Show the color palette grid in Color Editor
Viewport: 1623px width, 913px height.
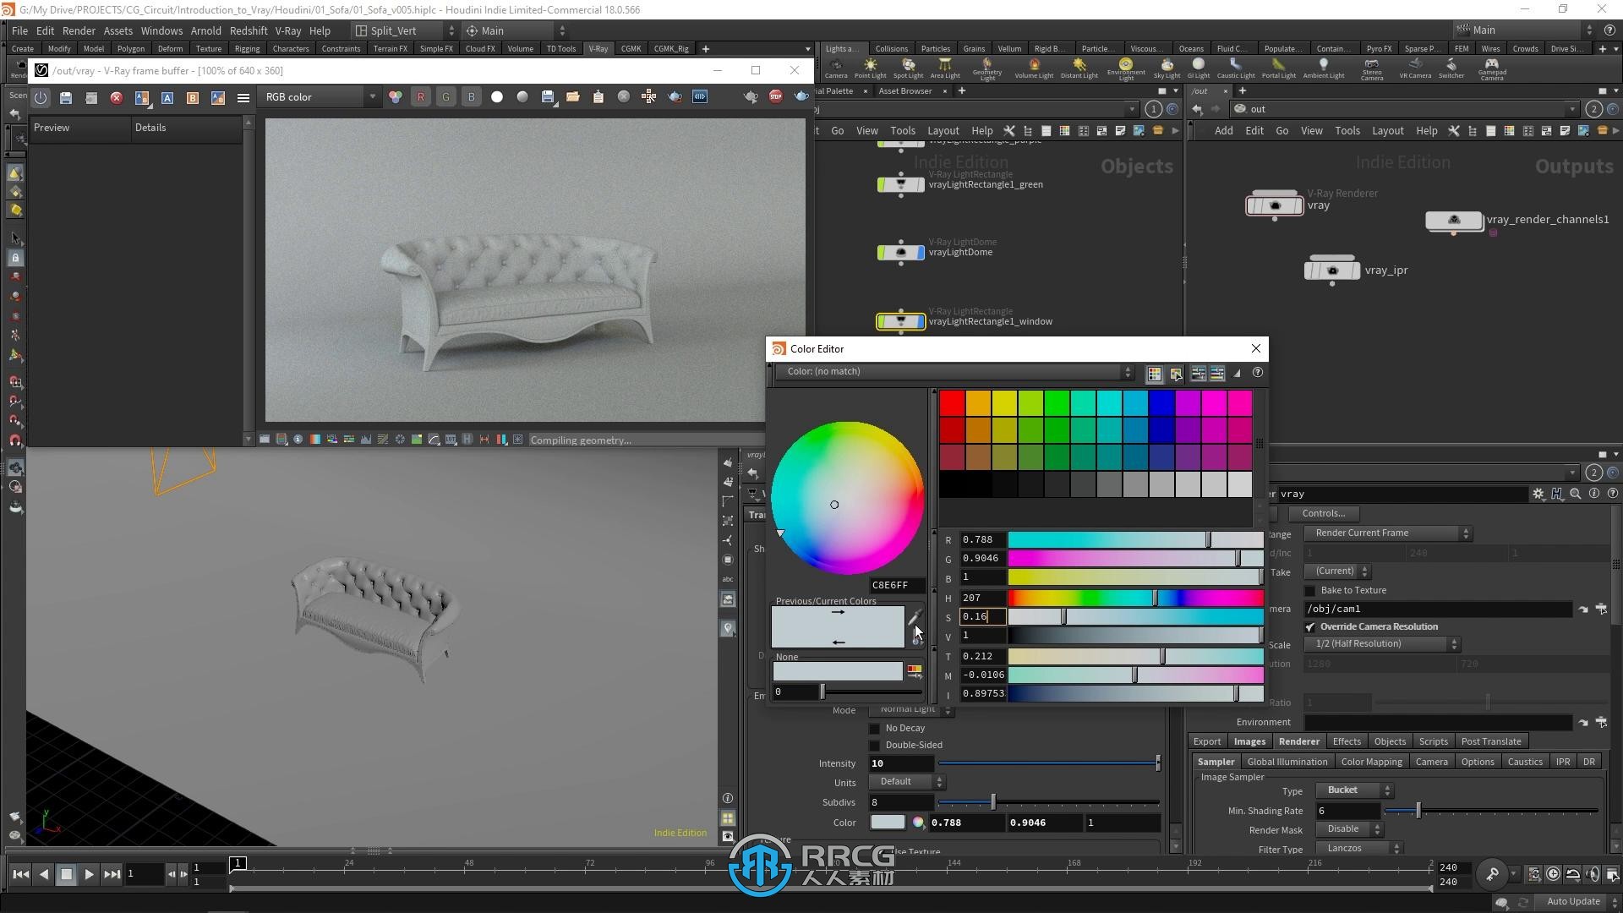[x=1154, y=374]
